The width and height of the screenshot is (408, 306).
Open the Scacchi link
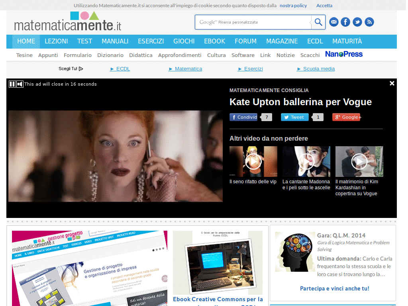pos(310,55)
